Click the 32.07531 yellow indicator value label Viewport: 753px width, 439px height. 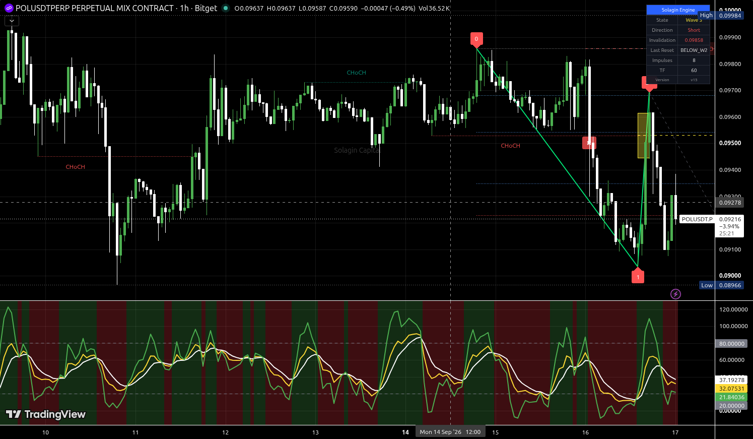(731, 389)
